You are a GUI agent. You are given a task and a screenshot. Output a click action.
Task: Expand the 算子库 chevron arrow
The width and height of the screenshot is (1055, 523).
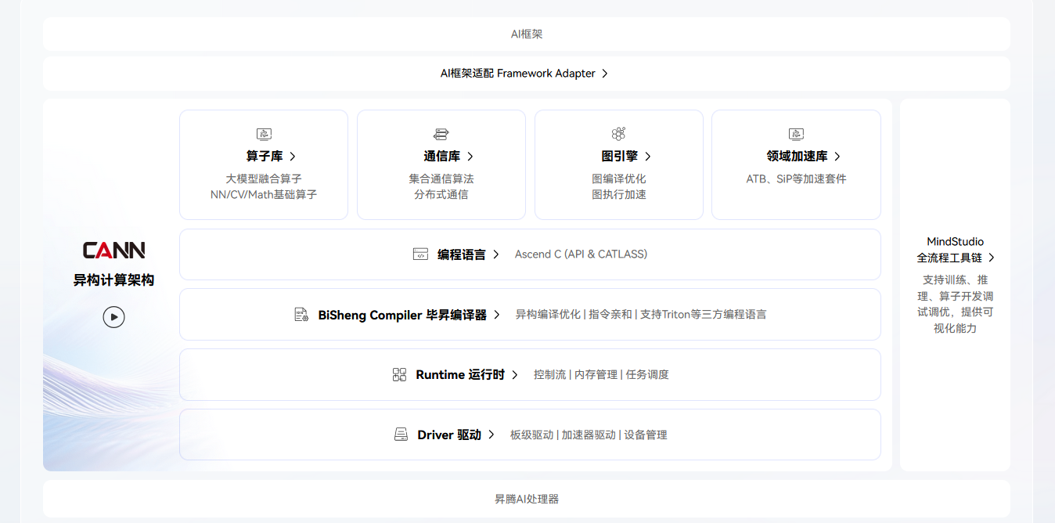pyautogui.click(x=293, y=157)
